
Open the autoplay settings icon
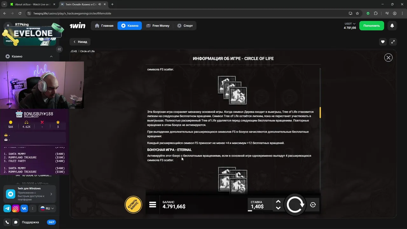coord(313,205)
